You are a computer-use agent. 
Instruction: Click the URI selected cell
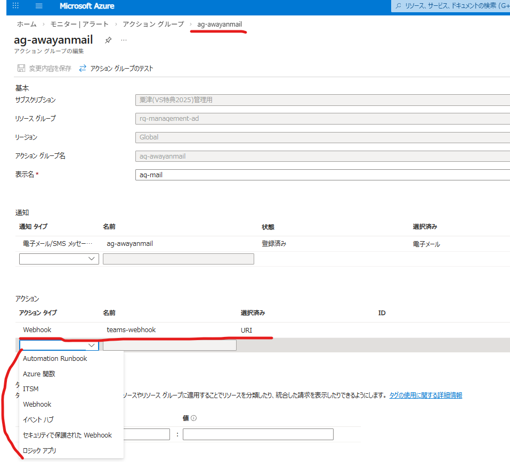coord(246,330)
